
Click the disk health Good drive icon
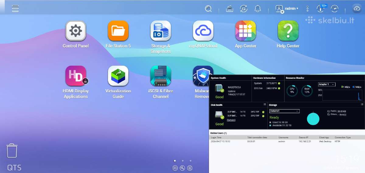click(x=220, y=115)
